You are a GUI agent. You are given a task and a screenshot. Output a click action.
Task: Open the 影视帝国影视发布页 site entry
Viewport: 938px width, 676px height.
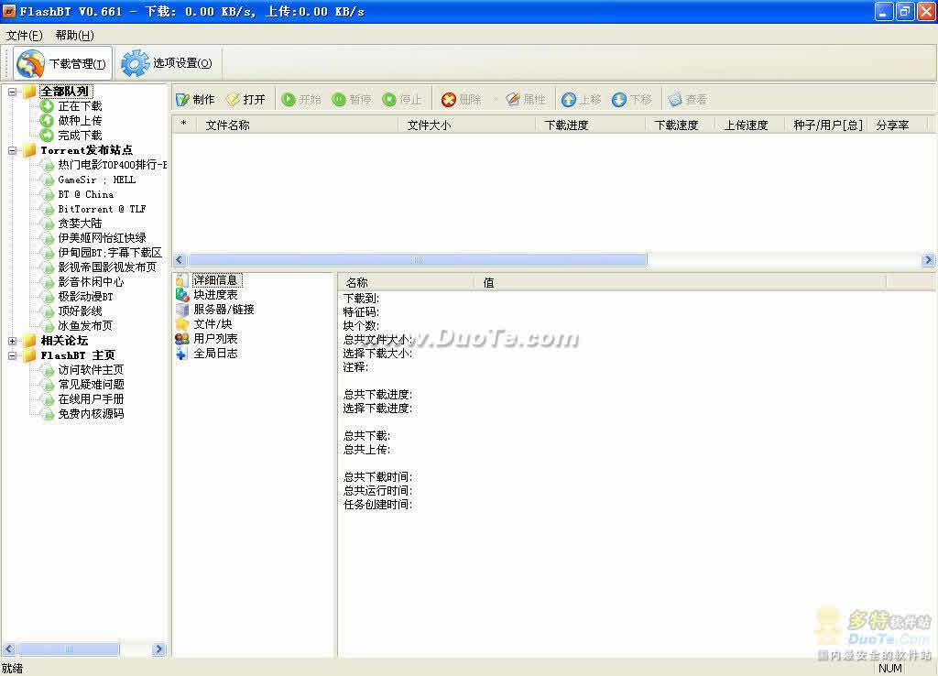(107, 267)
